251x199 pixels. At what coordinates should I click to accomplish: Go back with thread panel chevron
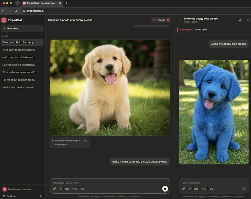click(180, 20)
